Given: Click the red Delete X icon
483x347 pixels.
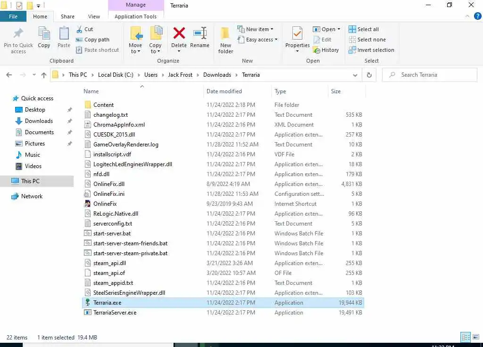Looking at the screenshot, I should 179,33.
